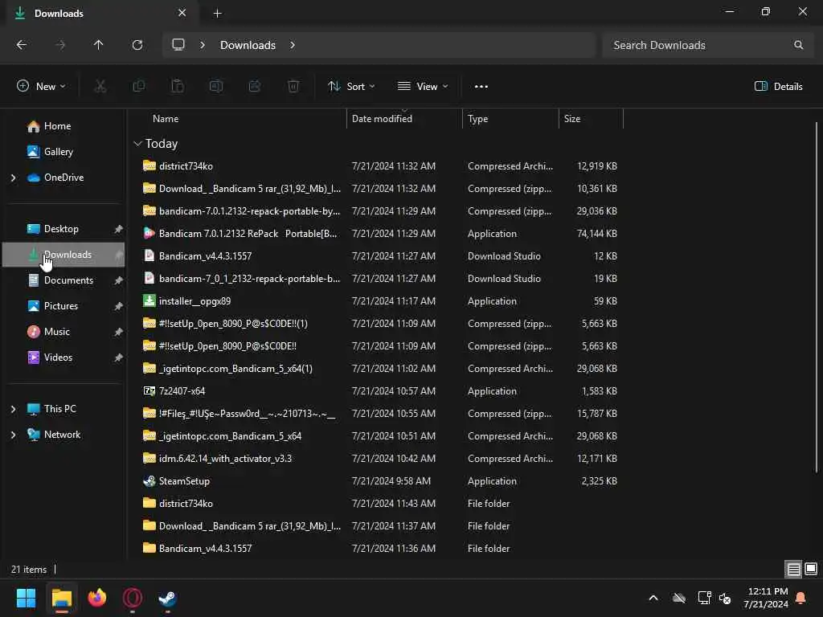Click the search magnifier icon
This screenshot has width=823, height=617.
point(798,45)
